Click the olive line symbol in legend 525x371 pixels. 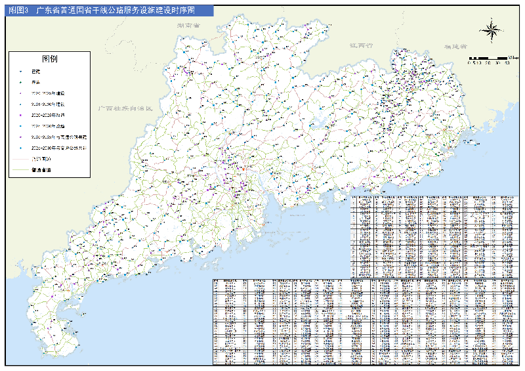[20, 169]
